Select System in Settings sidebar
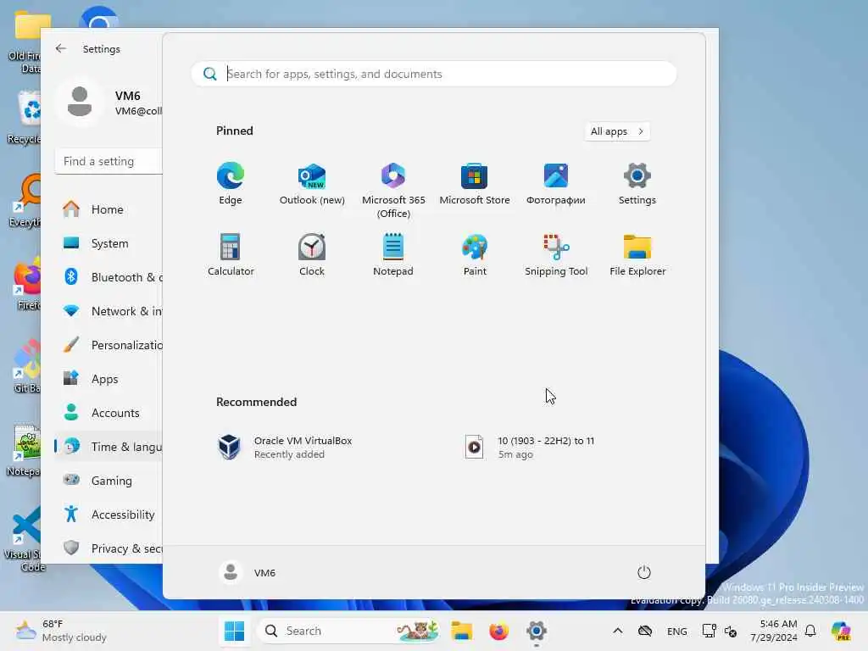Viewport: 868px width, 651px height. coord(108,243)
